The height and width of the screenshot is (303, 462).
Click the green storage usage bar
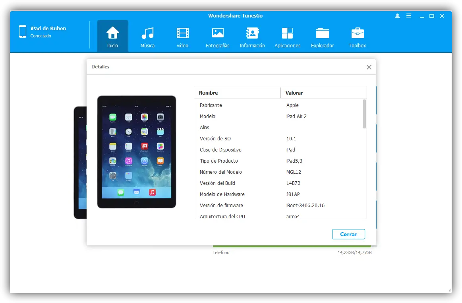tap(292, 247)
